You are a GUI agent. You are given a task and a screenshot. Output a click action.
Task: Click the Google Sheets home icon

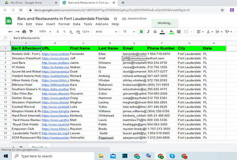[x=9, y=21]
